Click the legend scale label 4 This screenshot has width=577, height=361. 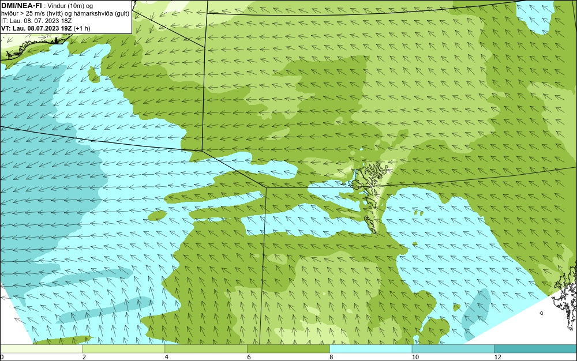click(x=167, y=357)
